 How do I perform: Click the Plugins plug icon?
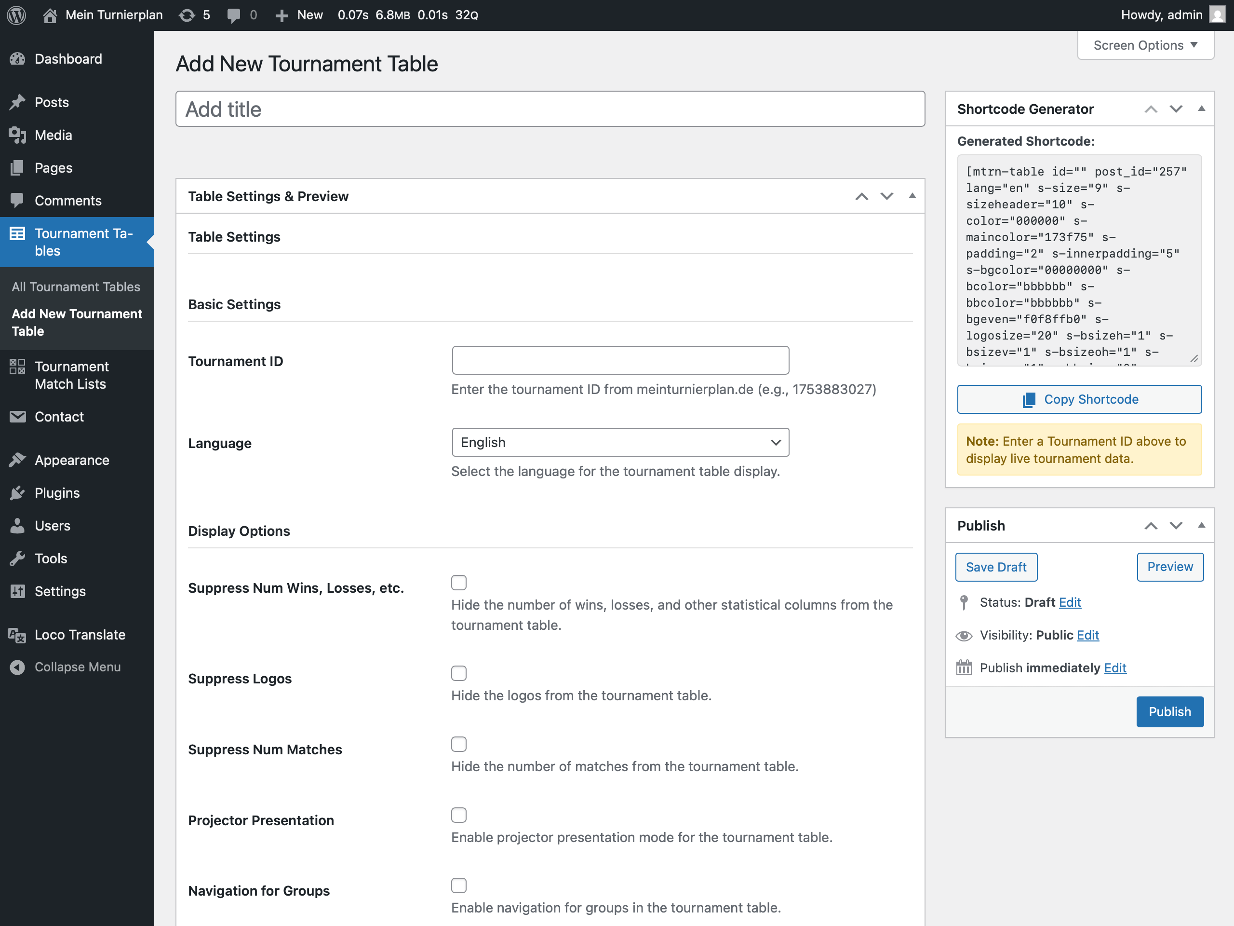pos(17,493)
